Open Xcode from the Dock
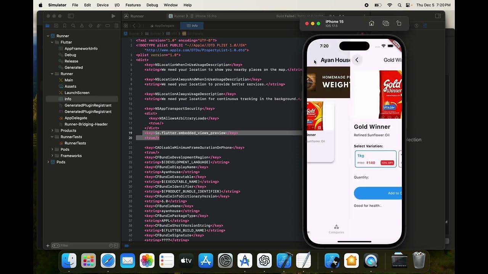 coord(284,261)
